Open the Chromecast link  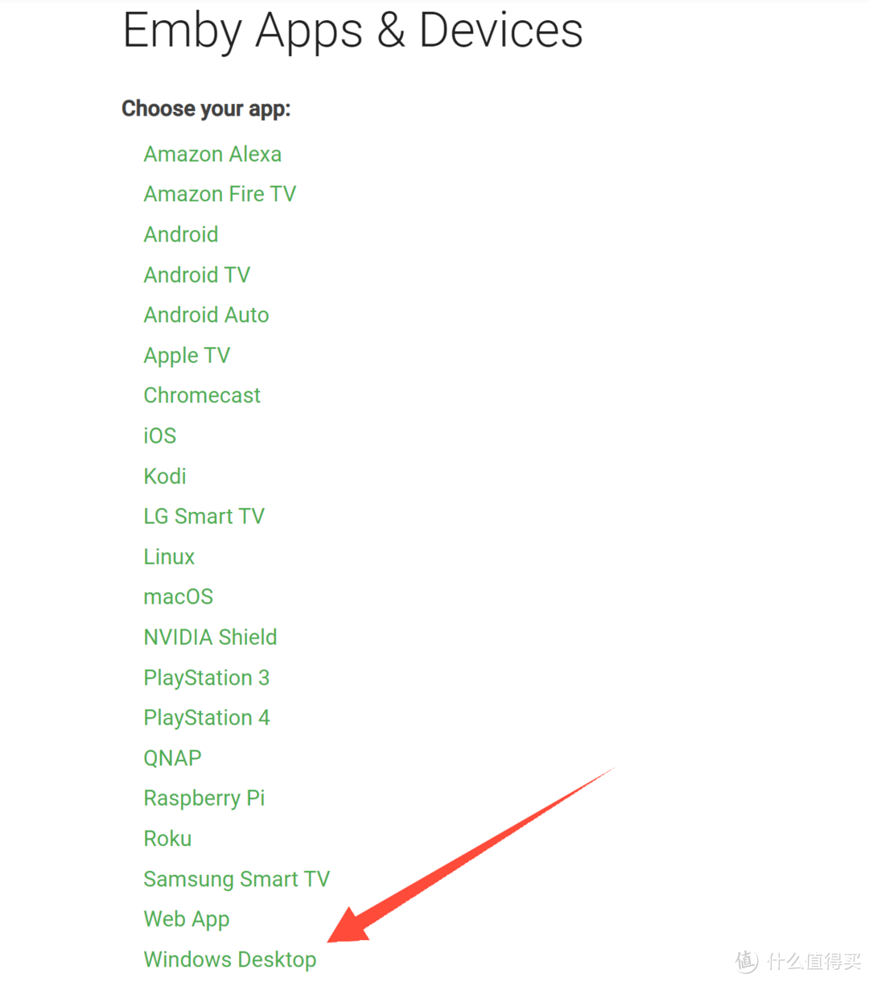(x=202, y=395)
